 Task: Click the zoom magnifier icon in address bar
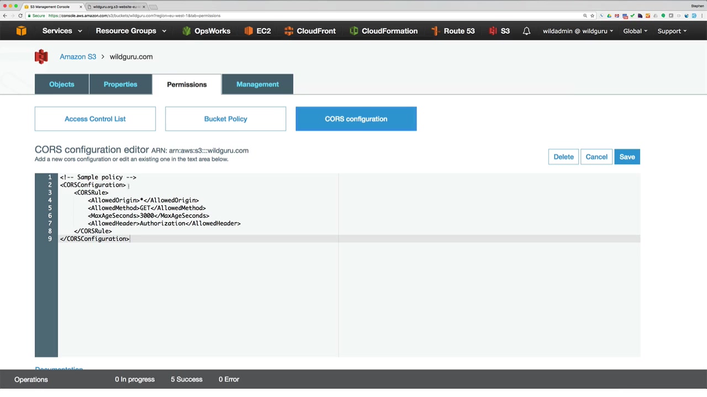point(585,15)
